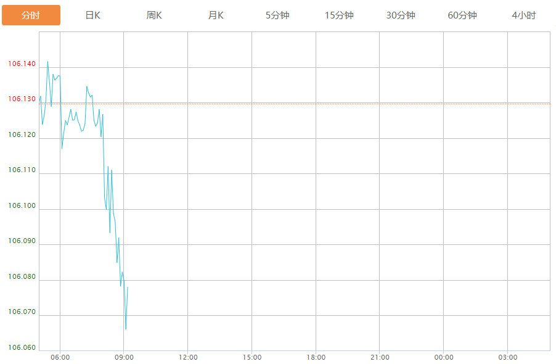The width and height of the screenshot is (556, 364).
Task: Open the 60分钟 interval tab
Action: point(462,15)
